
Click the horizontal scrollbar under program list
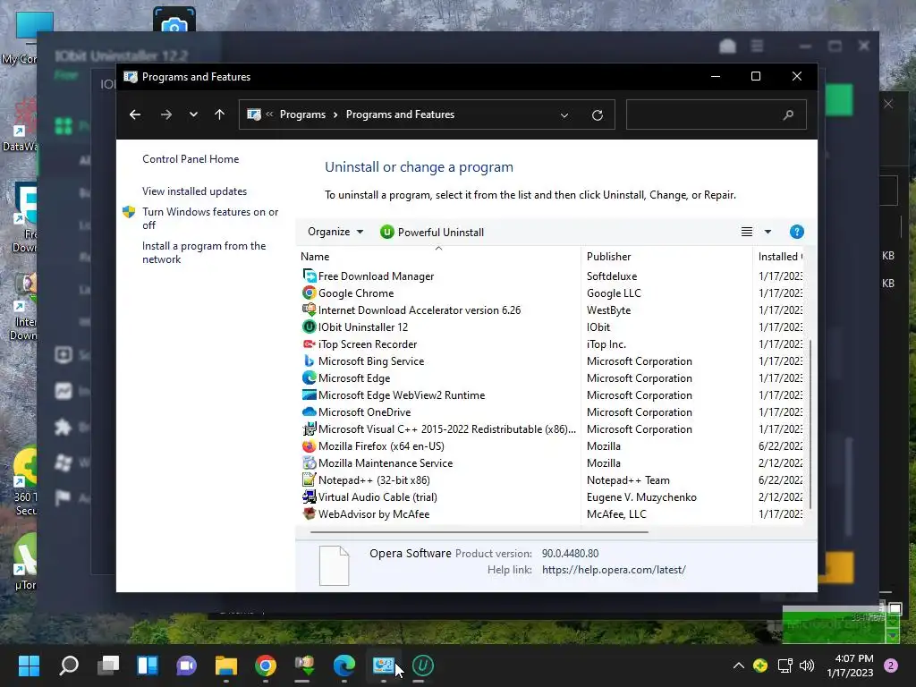(x=479, y=531)
